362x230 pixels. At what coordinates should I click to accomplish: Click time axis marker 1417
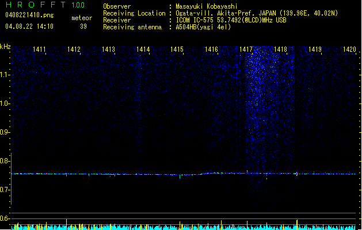[x=246, y=49]
